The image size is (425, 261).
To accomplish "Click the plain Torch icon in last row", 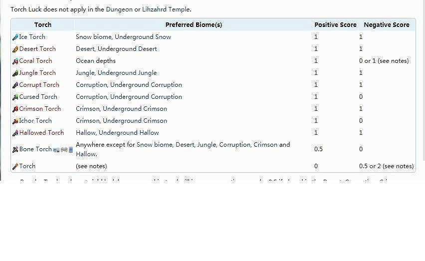I will (x=15, y=166).
